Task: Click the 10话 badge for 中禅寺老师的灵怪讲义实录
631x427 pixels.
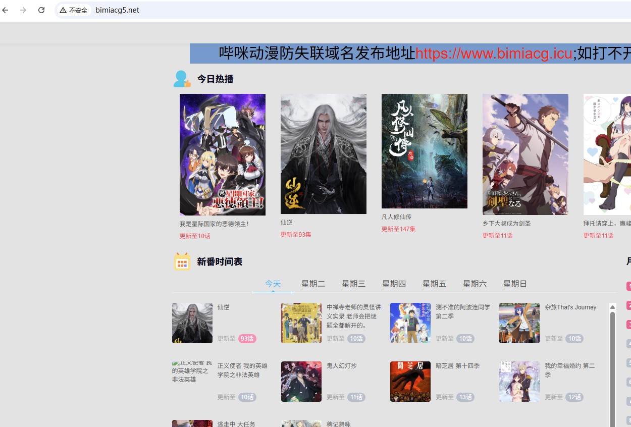Action: [x=356, y=339]
